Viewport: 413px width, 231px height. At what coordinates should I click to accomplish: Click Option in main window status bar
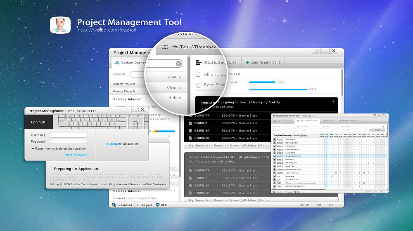click(304, 205)
